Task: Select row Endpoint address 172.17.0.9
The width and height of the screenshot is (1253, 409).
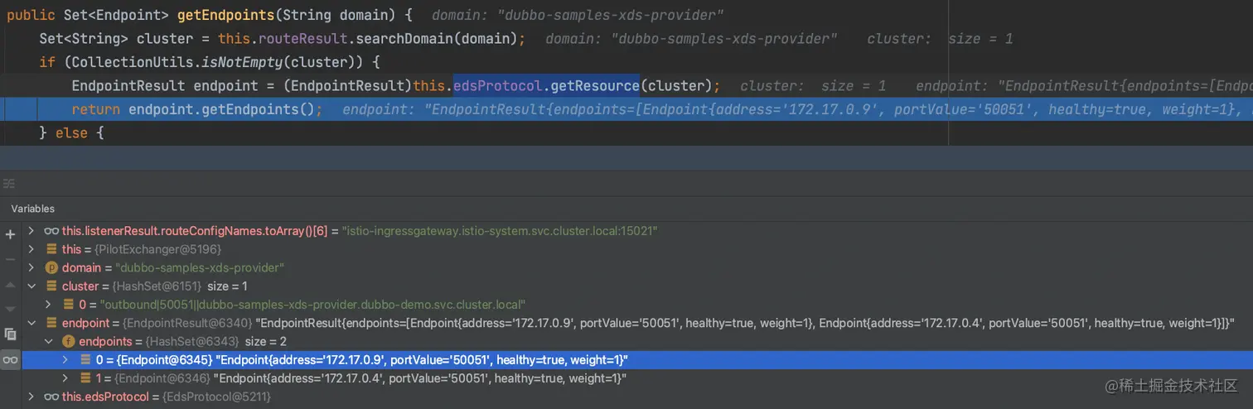Action: click(x=636, y=360)
